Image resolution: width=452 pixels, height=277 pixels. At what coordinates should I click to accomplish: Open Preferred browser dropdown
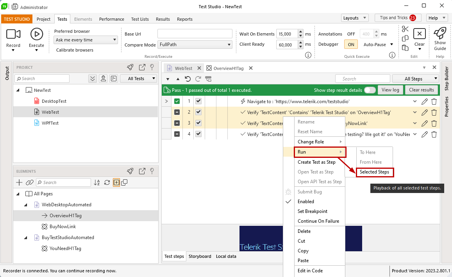pyautogui.click(x=86, y=40)
